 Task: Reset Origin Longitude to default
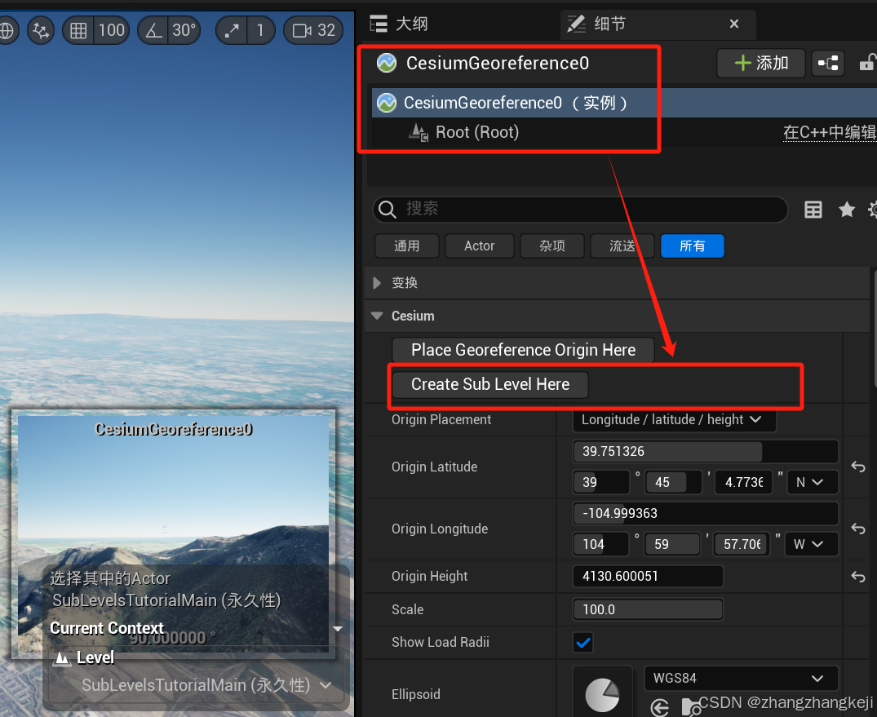[858, 529]
